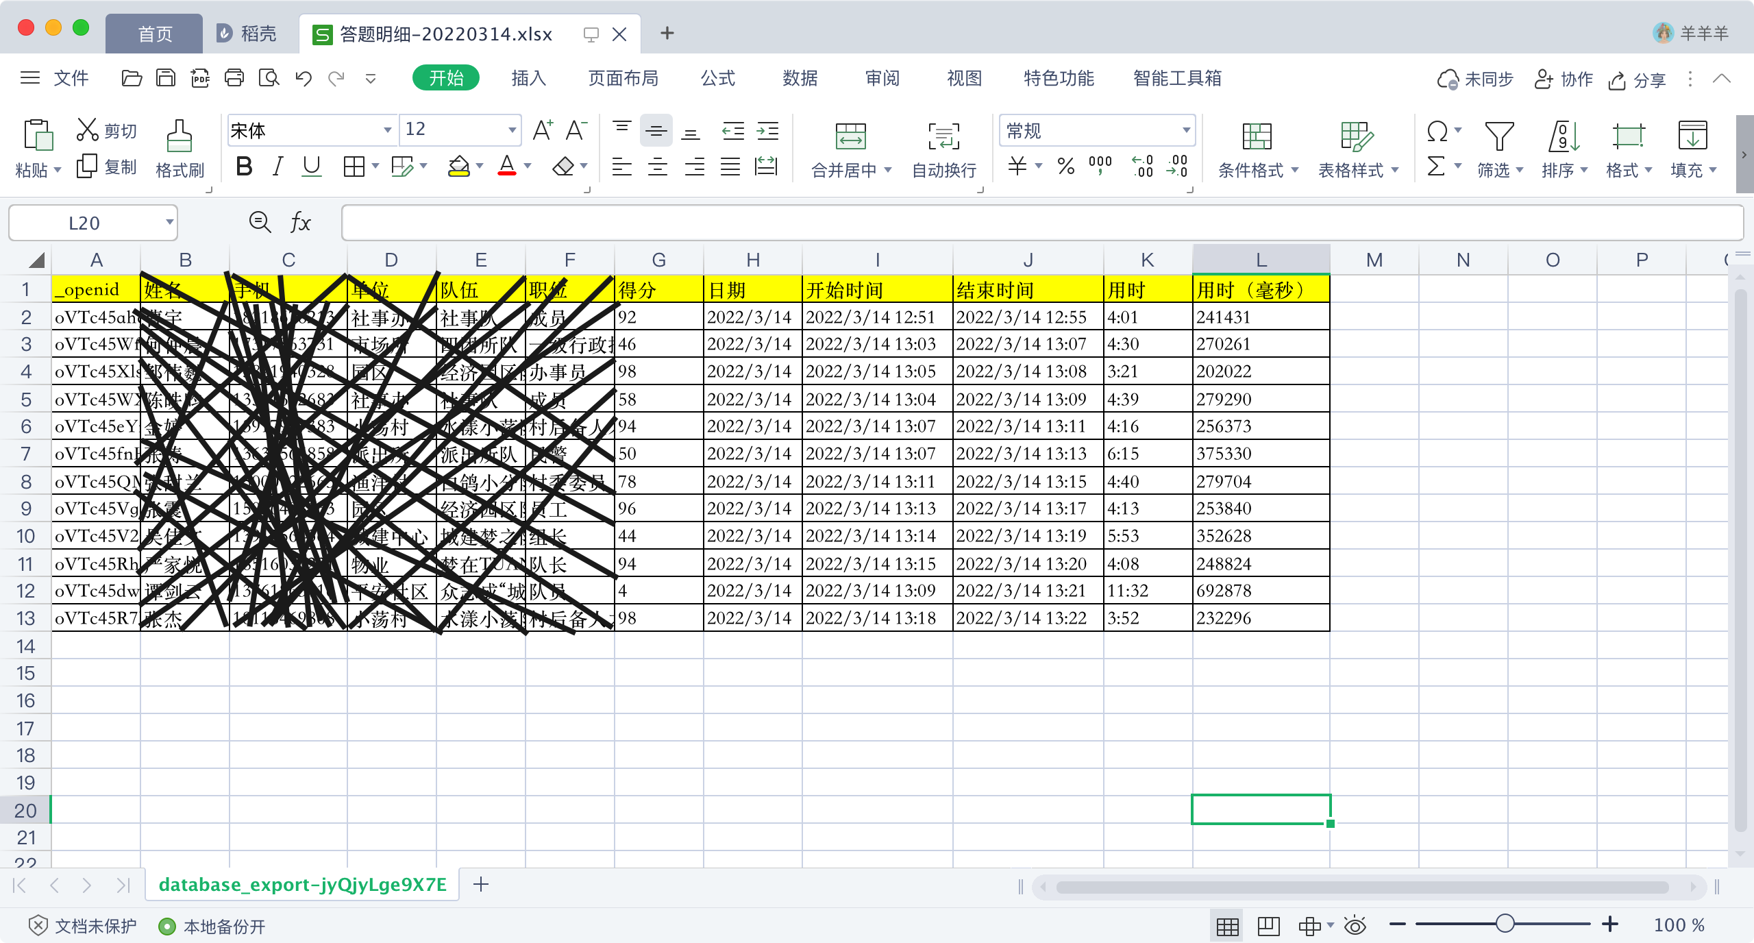Click the 协作 collaboration button

(1564, 79)
